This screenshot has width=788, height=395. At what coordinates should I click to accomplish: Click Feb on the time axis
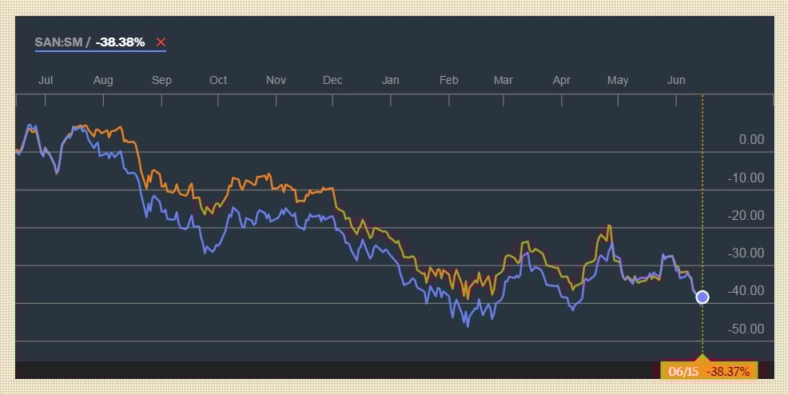click(x=449, y=80)
